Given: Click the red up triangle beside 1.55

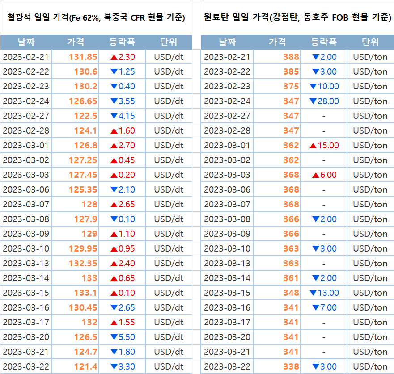Looking at the screenshot, I should click(x=114, y=323).
